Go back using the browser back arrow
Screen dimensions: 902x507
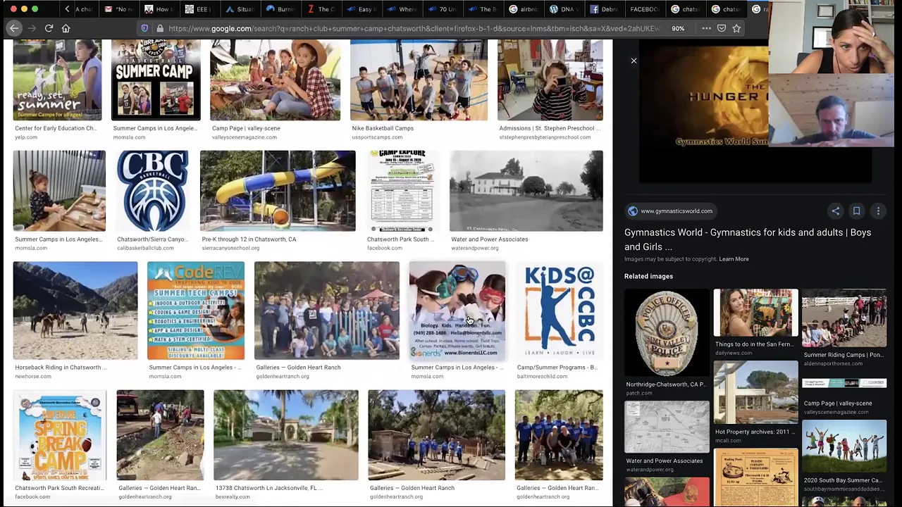point(14,28)
